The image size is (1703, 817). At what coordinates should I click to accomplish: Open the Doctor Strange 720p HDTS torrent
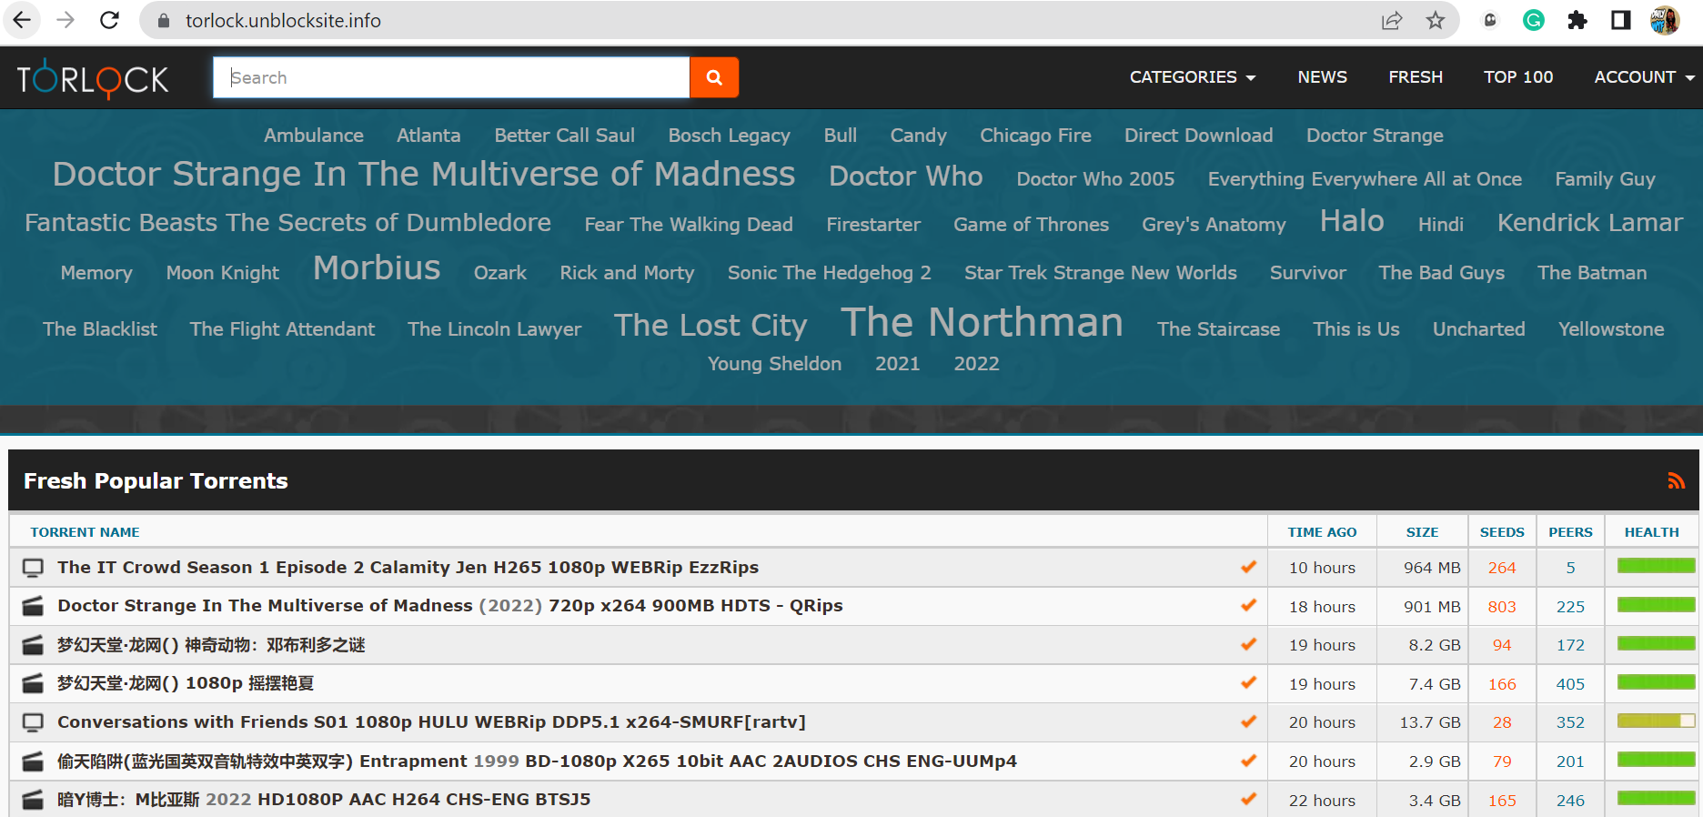(x=449, y=606)
